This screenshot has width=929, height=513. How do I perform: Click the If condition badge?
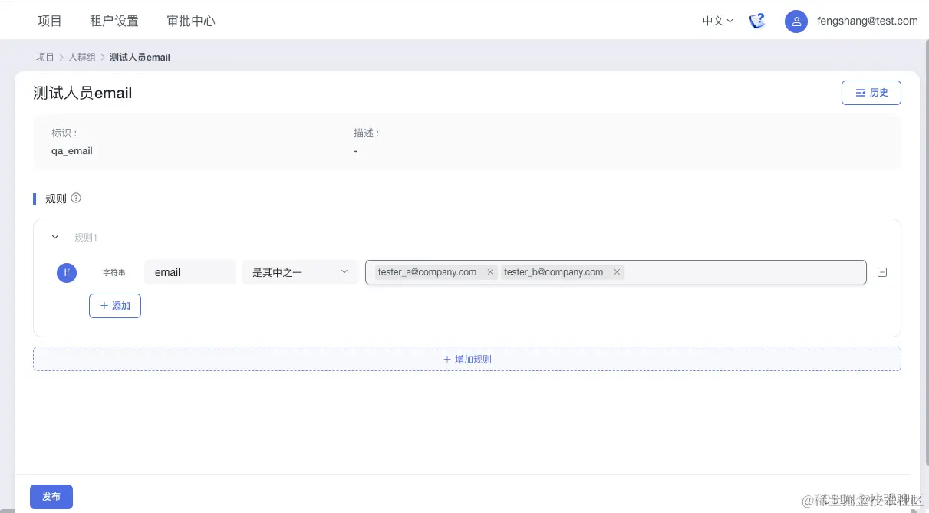tap(67, 272)
